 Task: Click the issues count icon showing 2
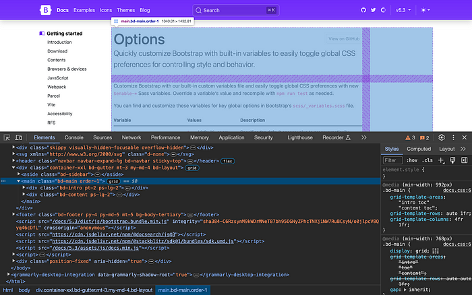[x=424, y=137]
